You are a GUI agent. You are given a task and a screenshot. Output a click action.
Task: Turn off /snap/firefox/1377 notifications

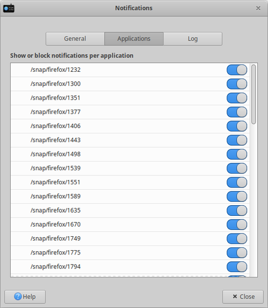point(237,112)
